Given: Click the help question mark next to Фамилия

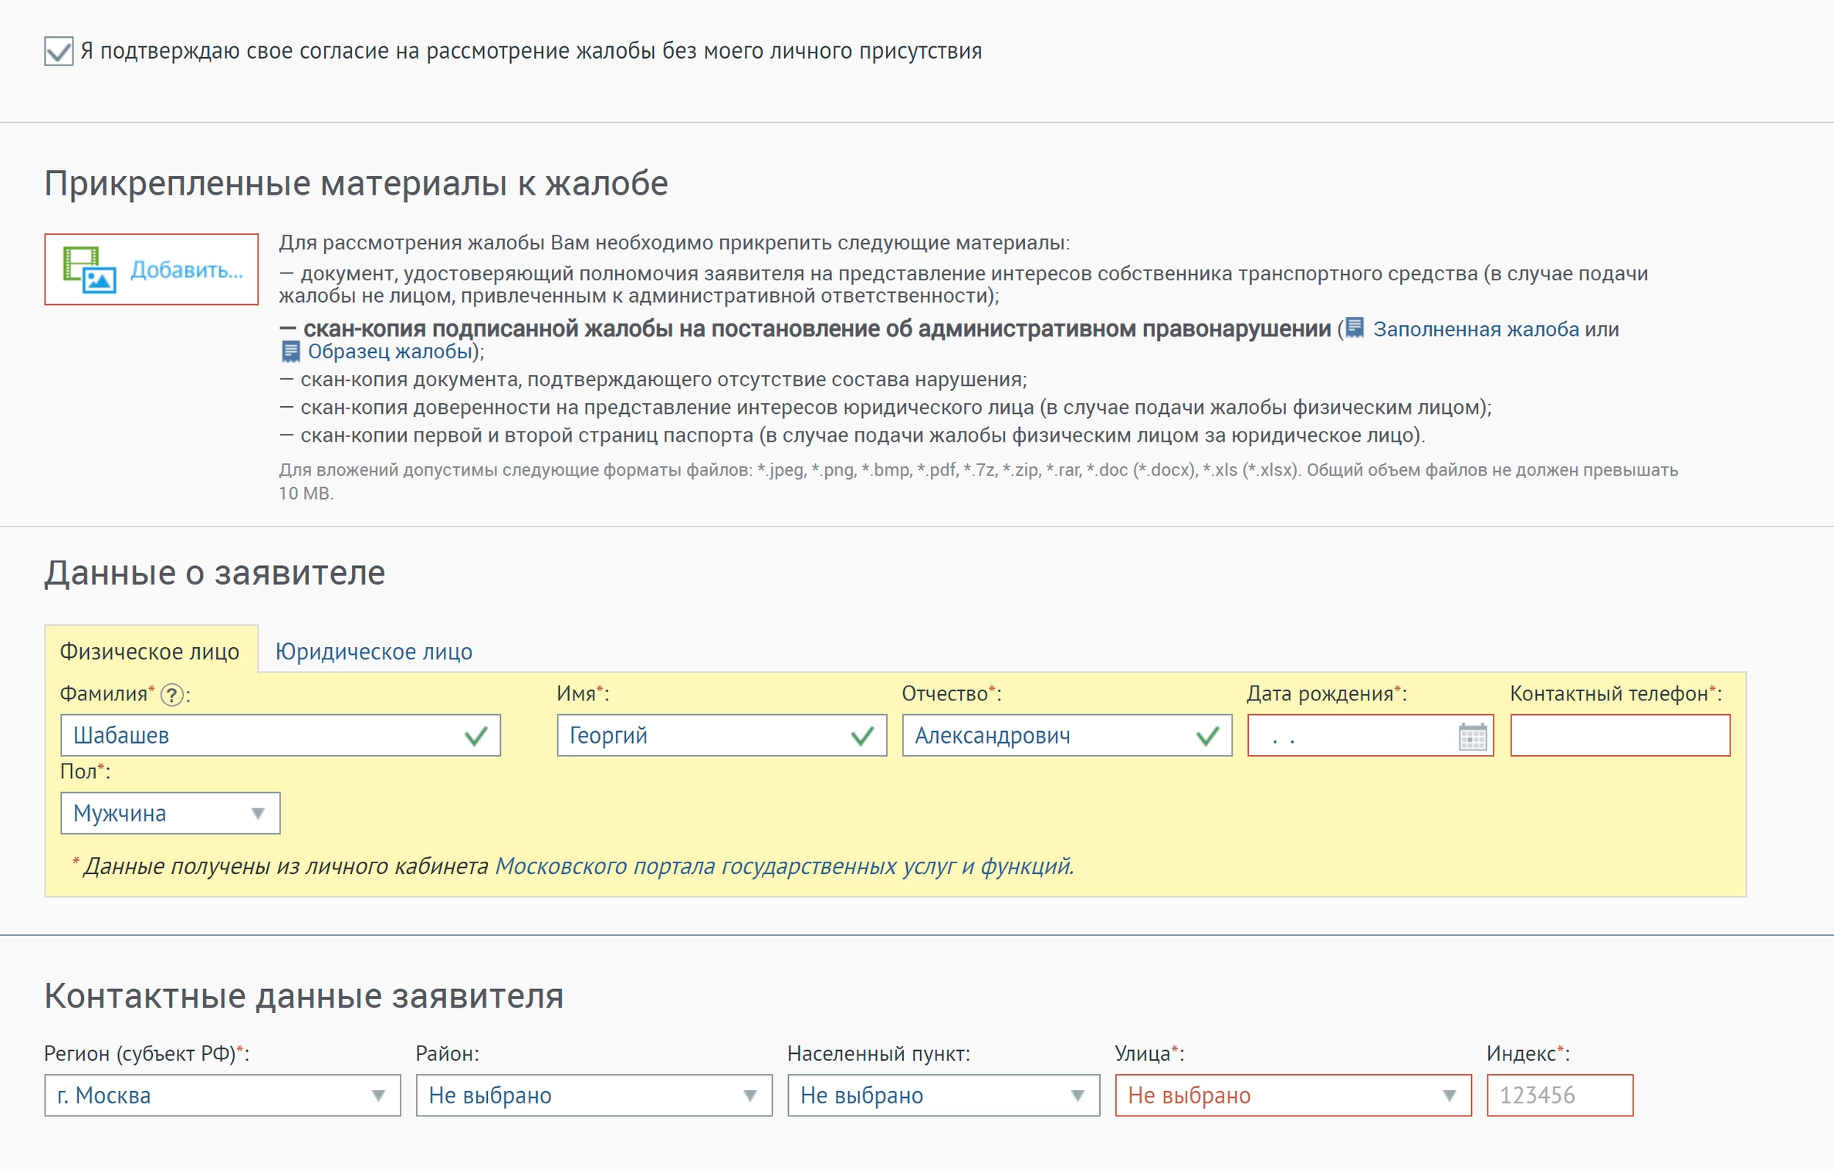Looking at the screenshot, I should click(172, 695).
